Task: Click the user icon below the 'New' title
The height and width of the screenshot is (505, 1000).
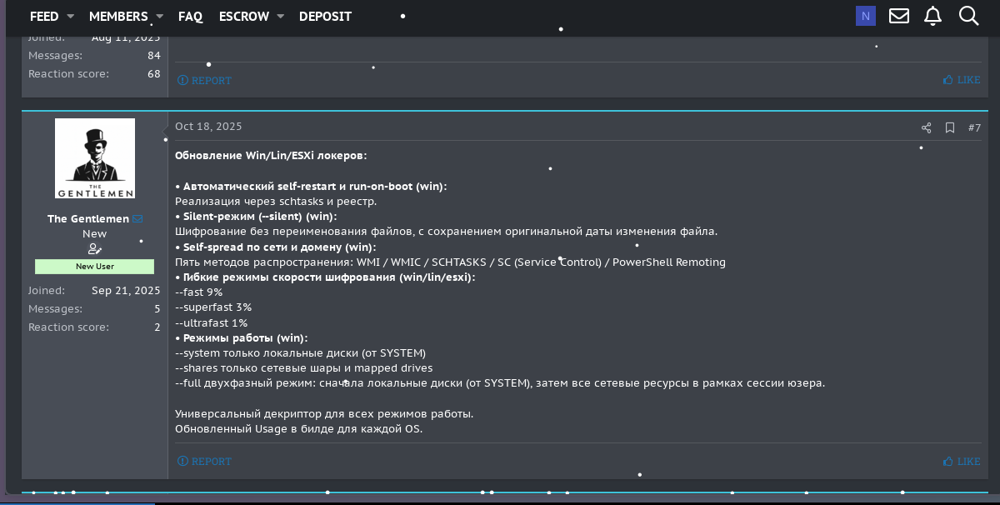Action: coord(94,249)
